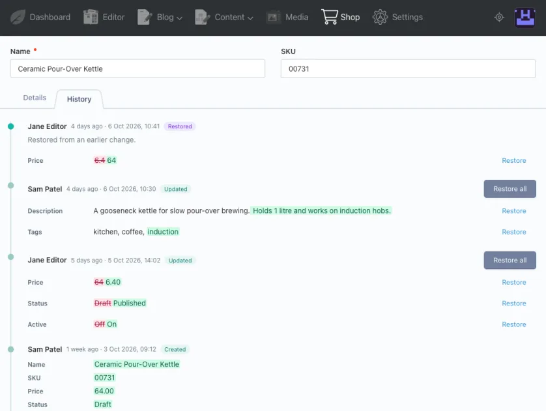Click the '6 Oct 2026, 10:41' timestamp
The width and height of the screenshot is (546, 411).
pos(134,126)
